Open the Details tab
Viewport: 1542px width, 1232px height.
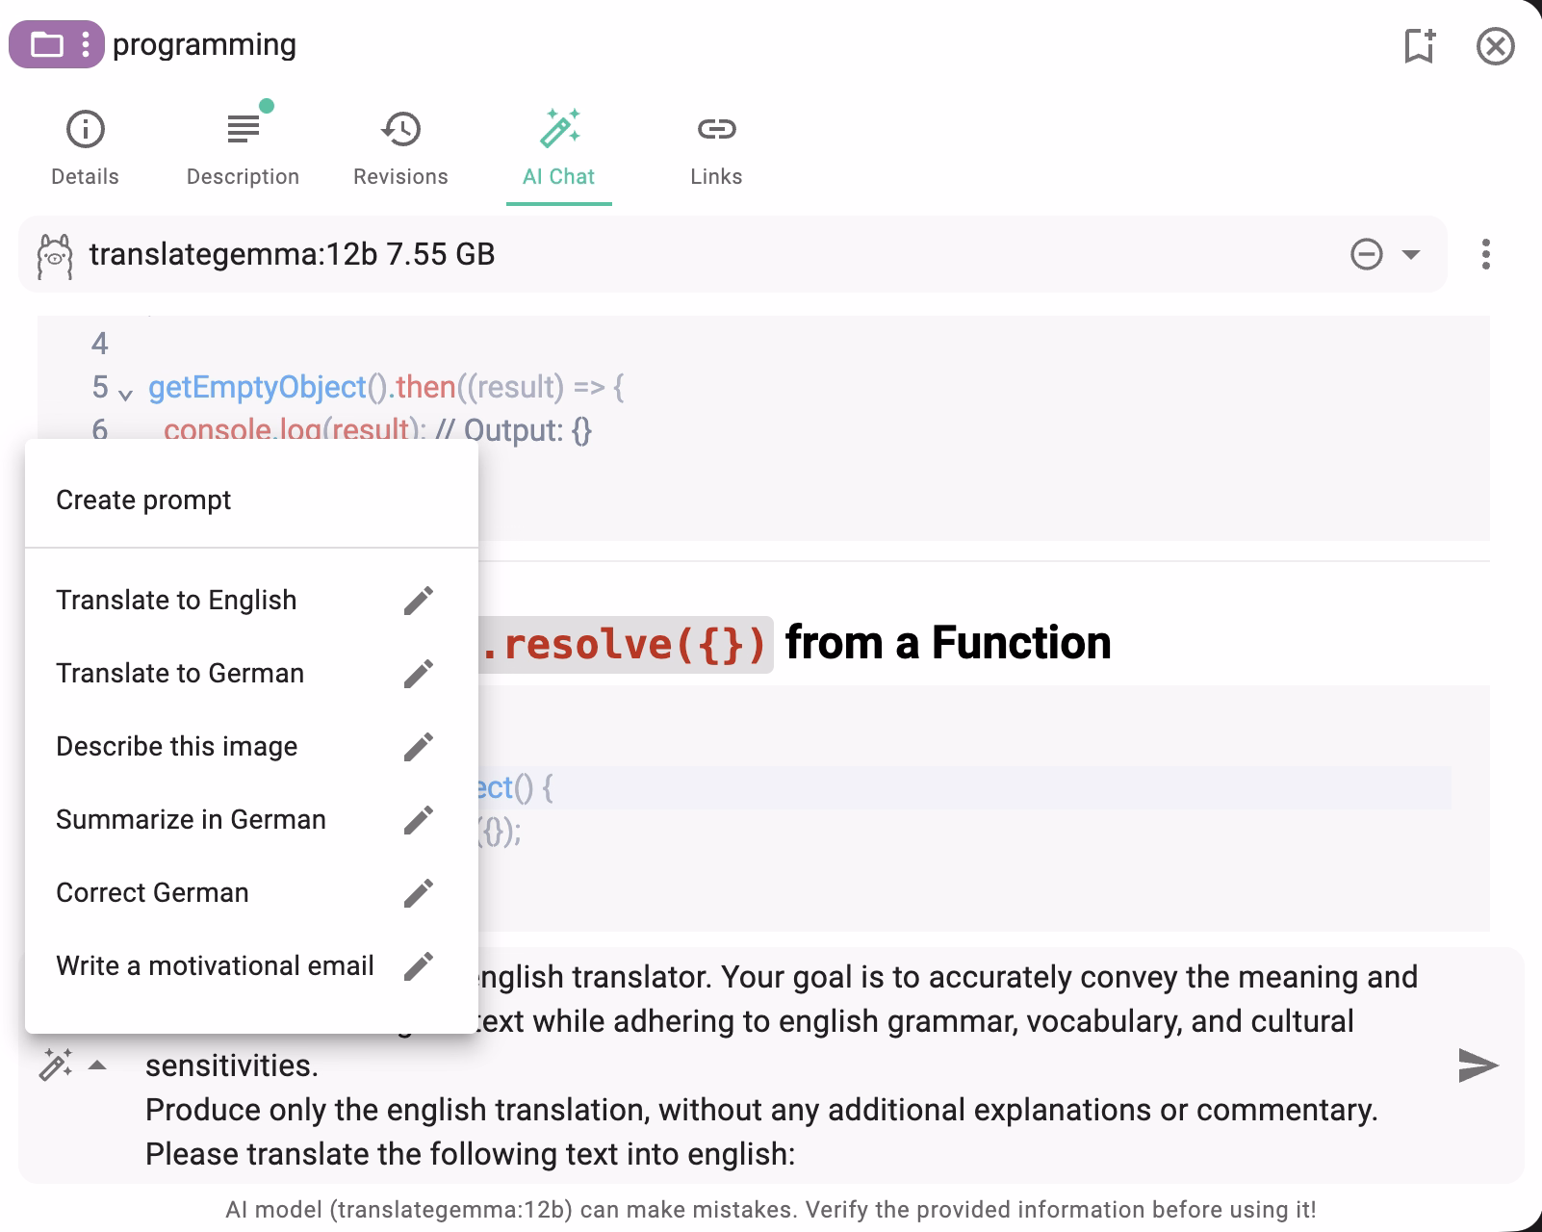[85, 147]
